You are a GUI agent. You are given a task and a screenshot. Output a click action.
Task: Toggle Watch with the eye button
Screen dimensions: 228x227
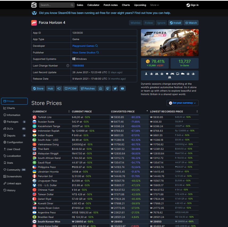click(x=191, y=23)
